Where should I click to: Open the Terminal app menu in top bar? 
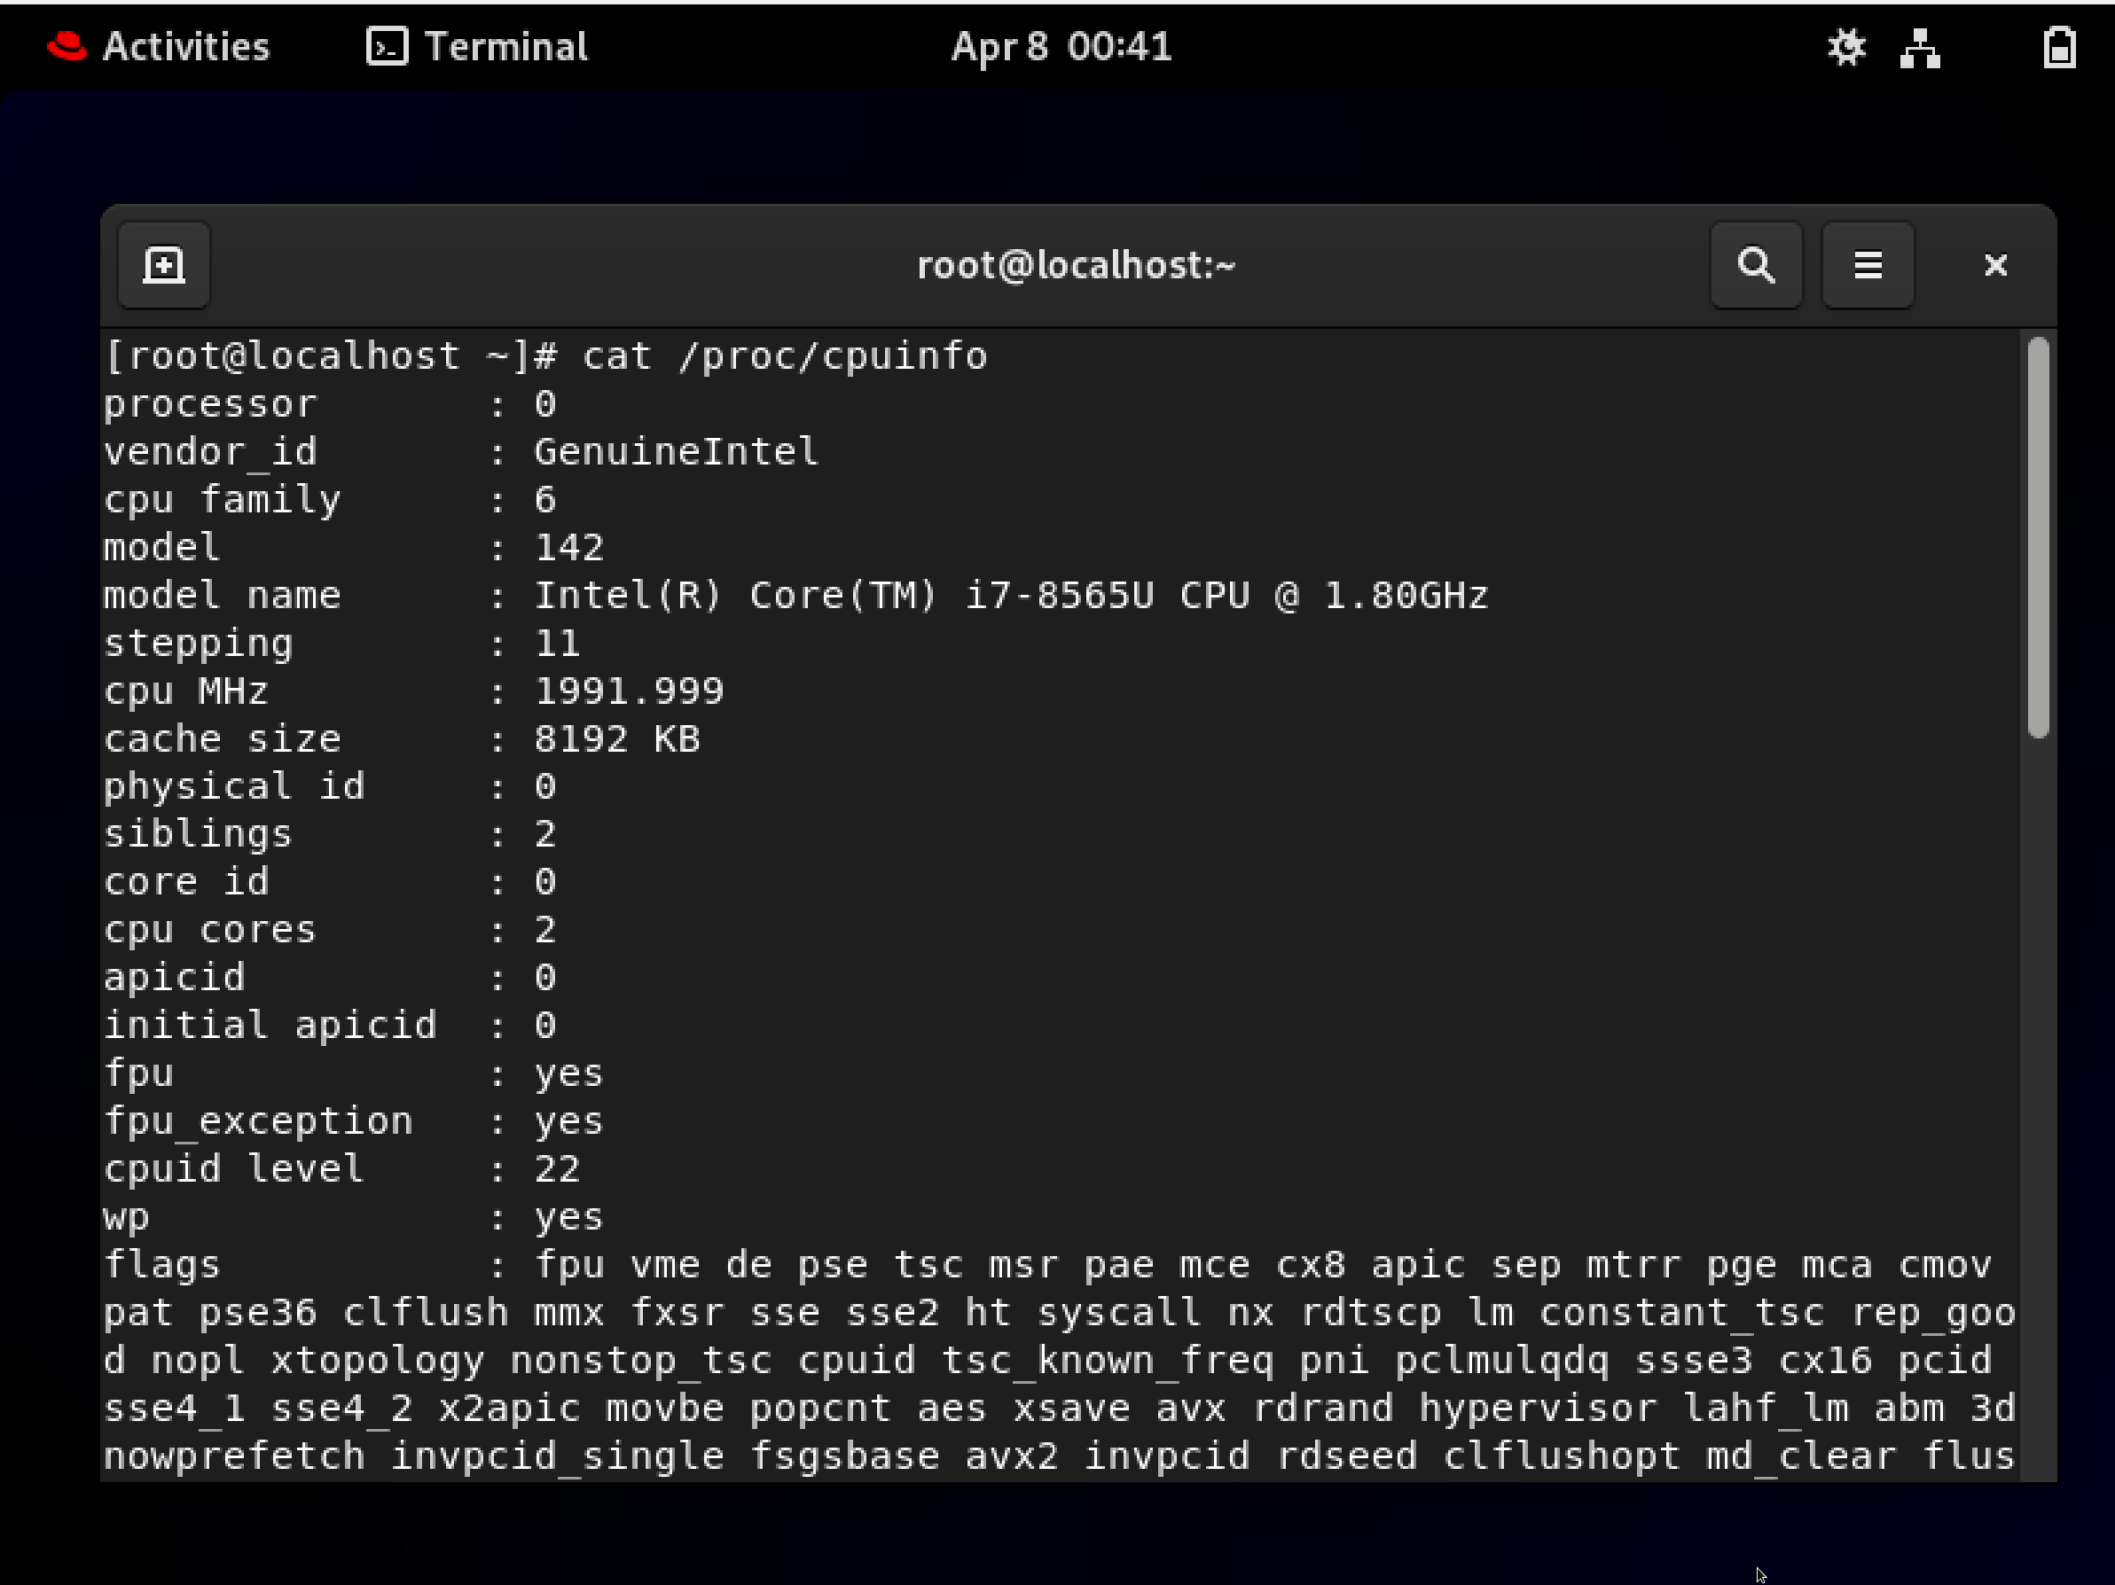[477, 47]
